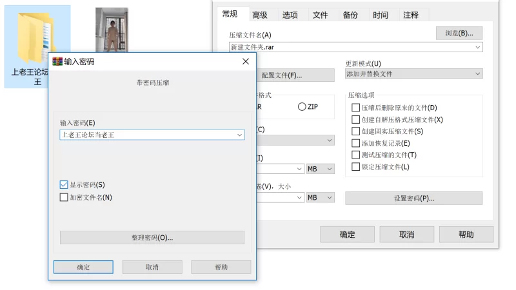Check 压缩后删除原来的文件 option
Viewport: 516px width, 290px height.
coord(355,108)
